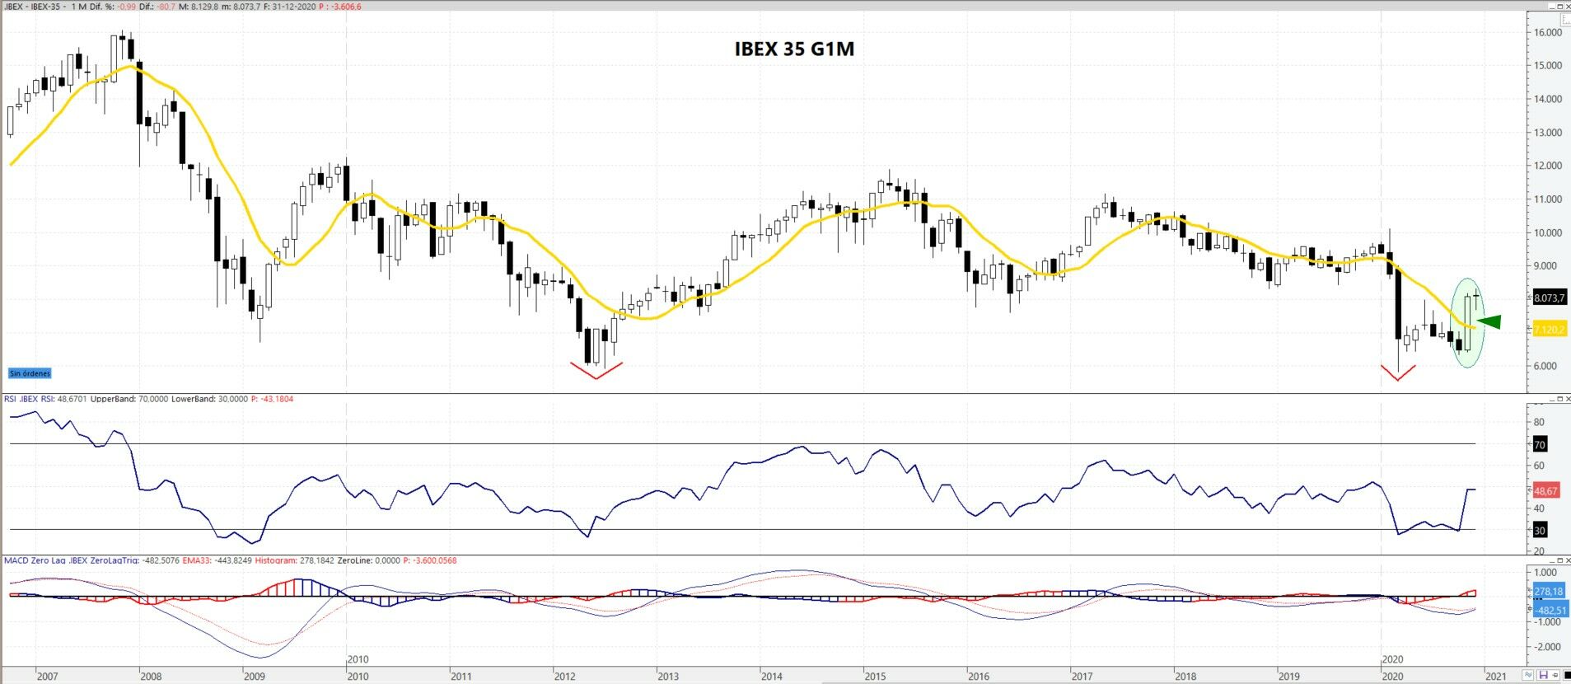Image resolution: width=1571 pixels, height=684 pixels.
Task: Click the 'UpperBand: 70,0000' header text
Action: tap(129, 399)
